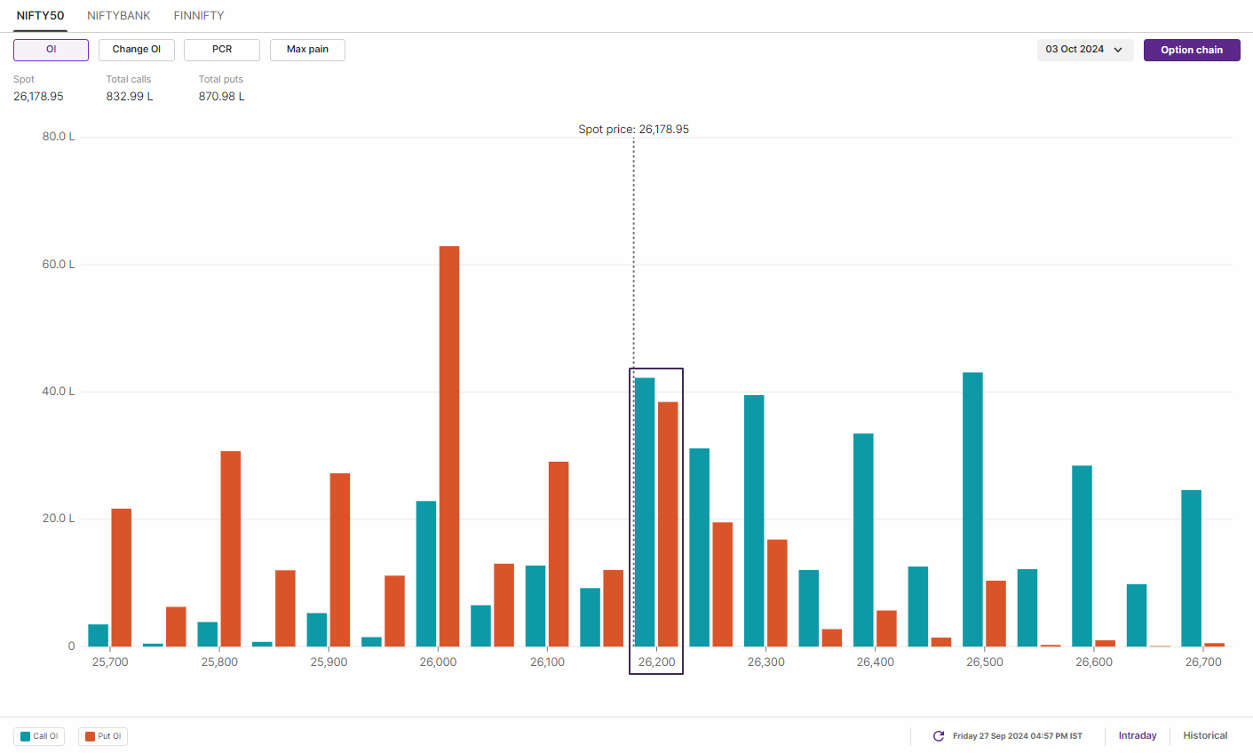Click the Spot value 26,178.95
The image size is (1253, 753).
[x=38, y=97]
